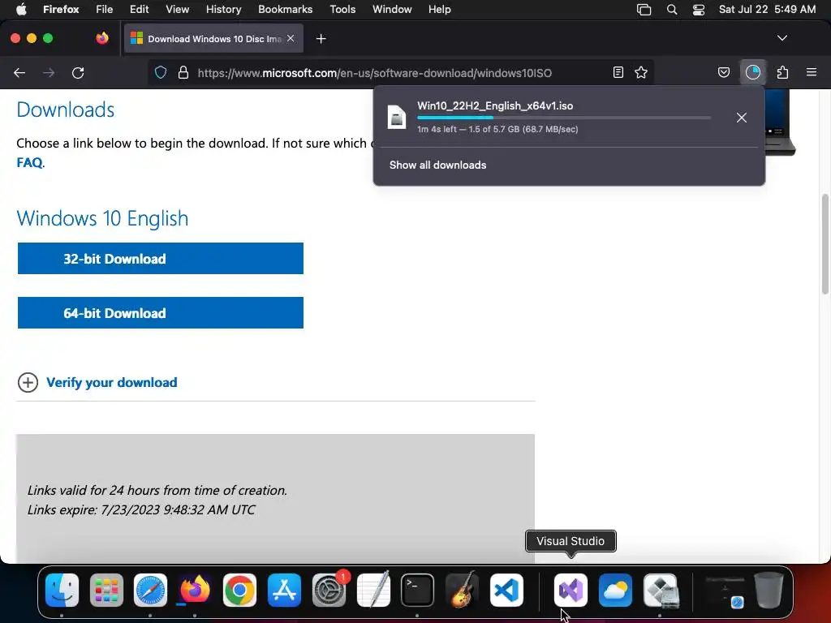Click the Verify your download link text
The width and height of the screenshot is (831, 623).
[x=112, y=383]
